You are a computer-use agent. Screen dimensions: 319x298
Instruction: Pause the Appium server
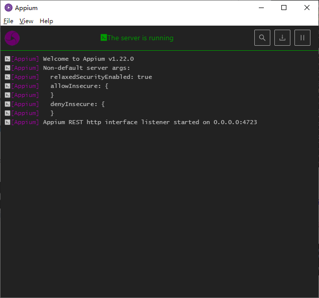pos(302,38)
